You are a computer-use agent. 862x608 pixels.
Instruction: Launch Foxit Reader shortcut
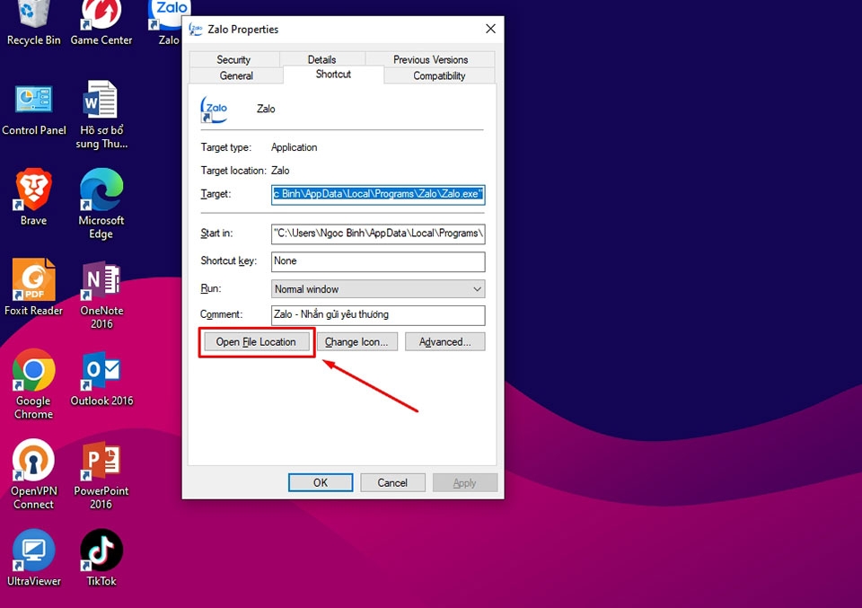pos(33,287)
